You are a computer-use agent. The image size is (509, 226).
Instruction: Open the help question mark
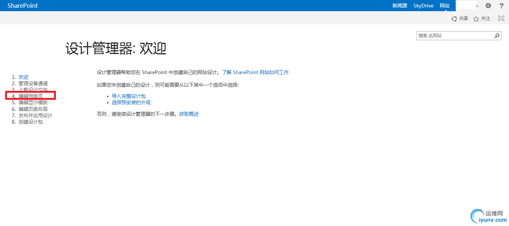point(502,6)
